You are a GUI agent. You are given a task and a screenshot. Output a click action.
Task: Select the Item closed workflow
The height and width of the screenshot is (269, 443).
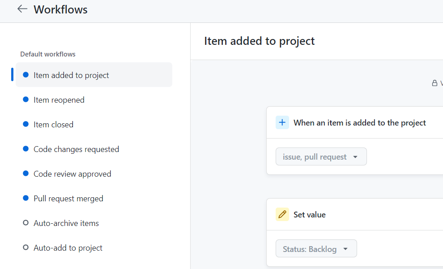coord(53,125)
